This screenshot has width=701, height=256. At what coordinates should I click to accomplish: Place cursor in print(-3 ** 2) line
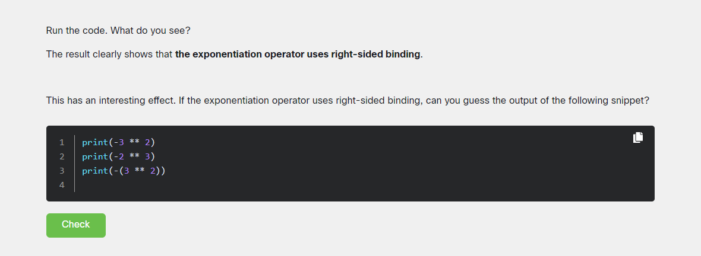coord(118,142)
